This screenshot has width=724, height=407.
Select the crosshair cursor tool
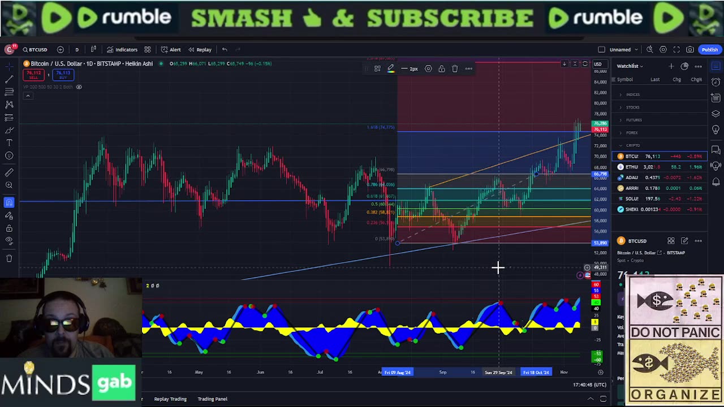point(9,66)
